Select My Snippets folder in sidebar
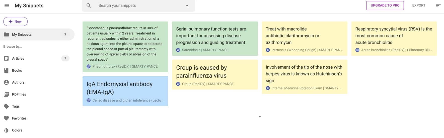 click(37, 34)
